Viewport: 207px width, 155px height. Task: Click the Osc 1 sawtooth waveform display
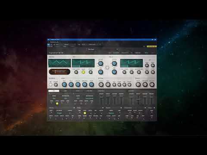[83, 63]
